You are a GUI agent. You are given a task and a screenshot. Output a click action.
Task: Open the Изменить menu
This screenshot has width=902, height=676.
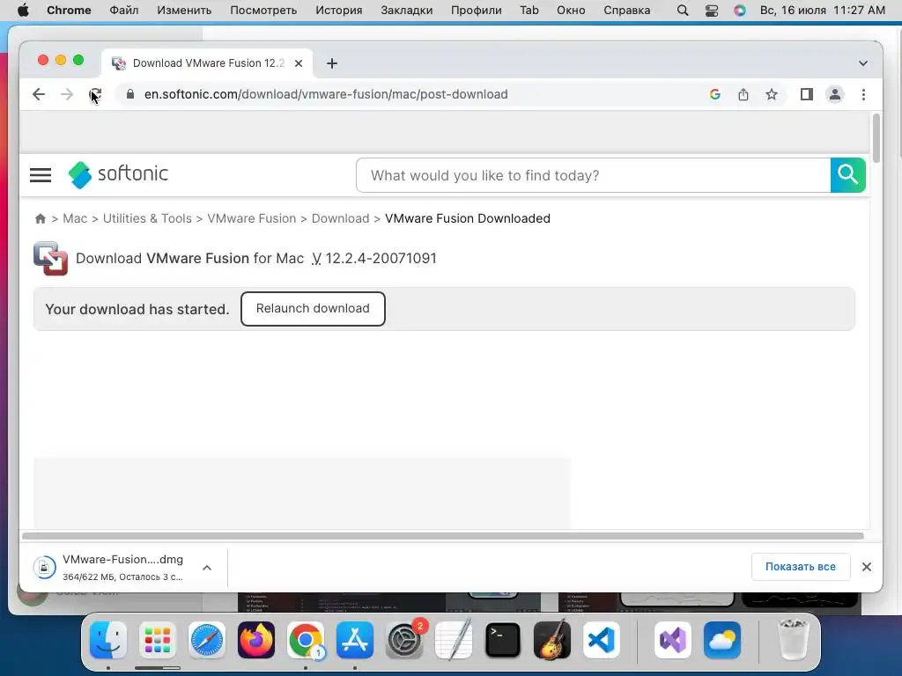[184, 11]
